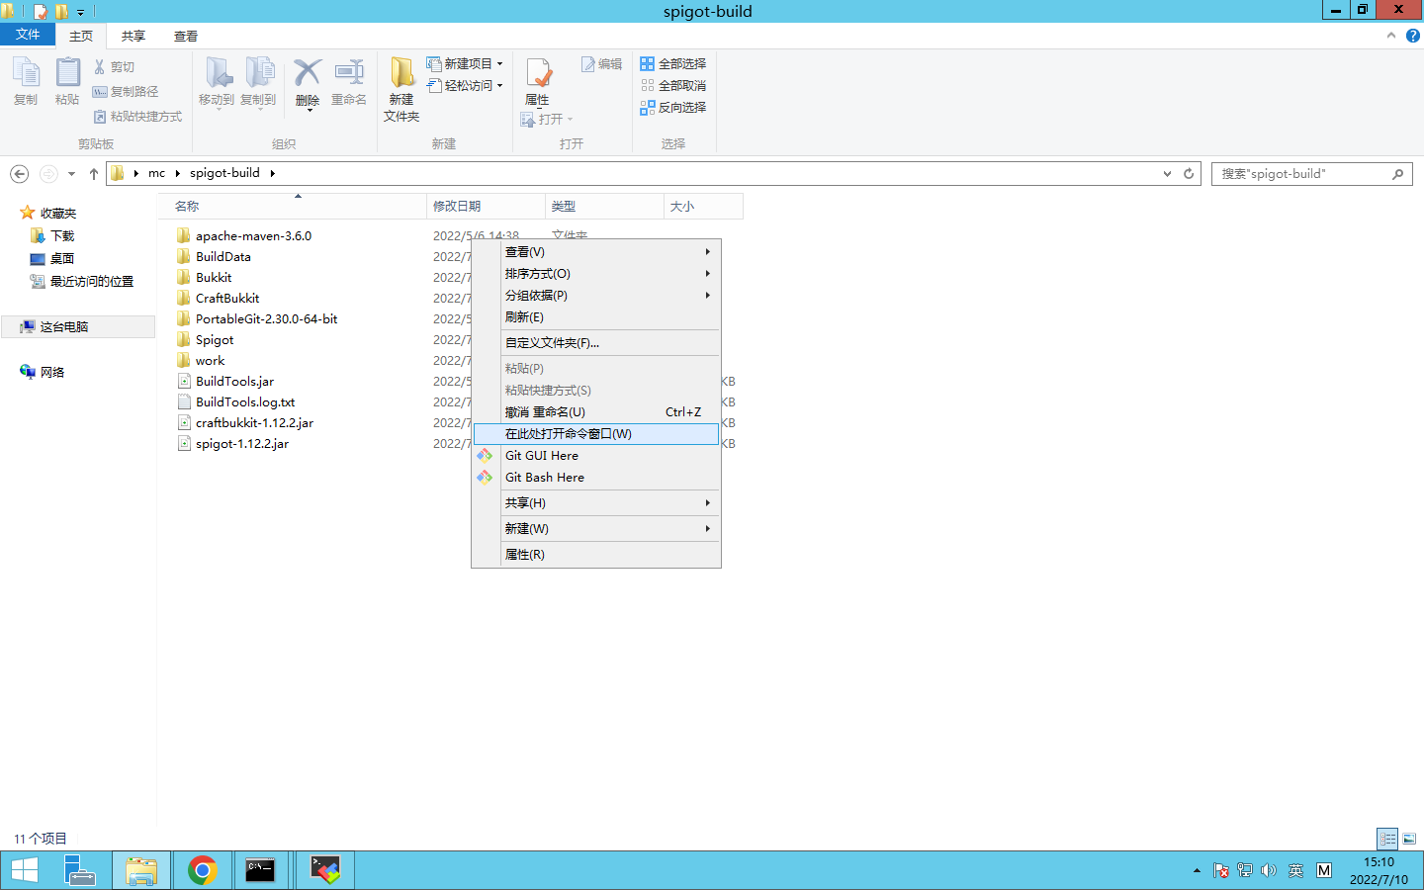Select the PortableGit-2.30.0-64-bit folder
The height and width of the screenshot is (890, 1424).
pos(266,318)
